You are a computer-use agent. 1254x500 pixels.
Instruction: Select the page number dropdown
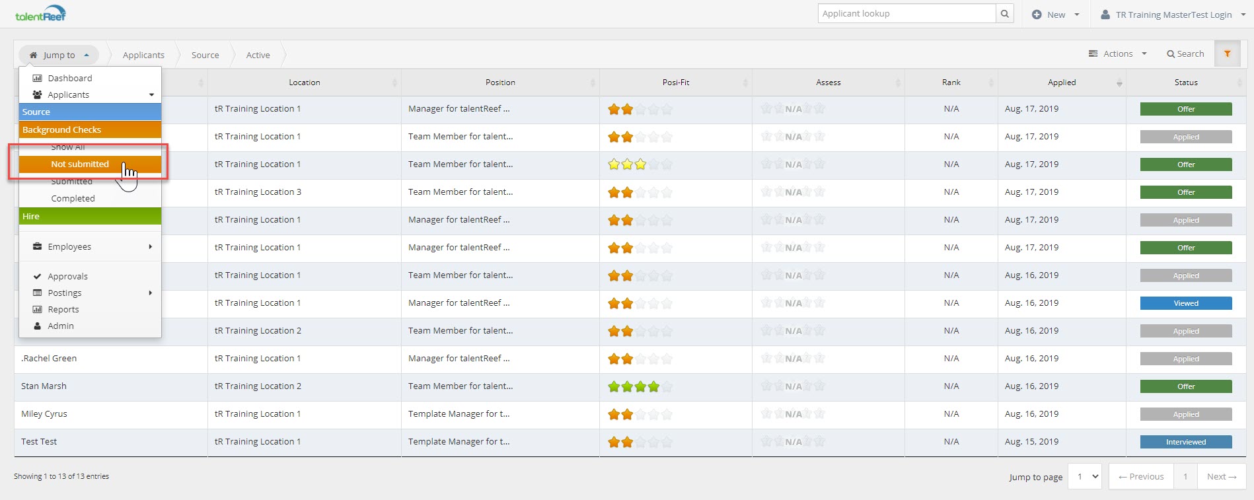coord(1085,476)
